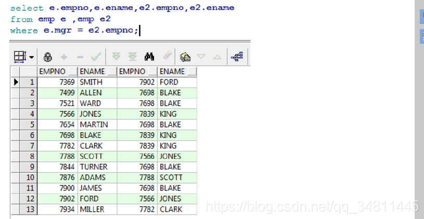Viewport: 424px width, 219px height.
Task: Click the CLARK cell in MILLER row
Action: tap(177, 209)
